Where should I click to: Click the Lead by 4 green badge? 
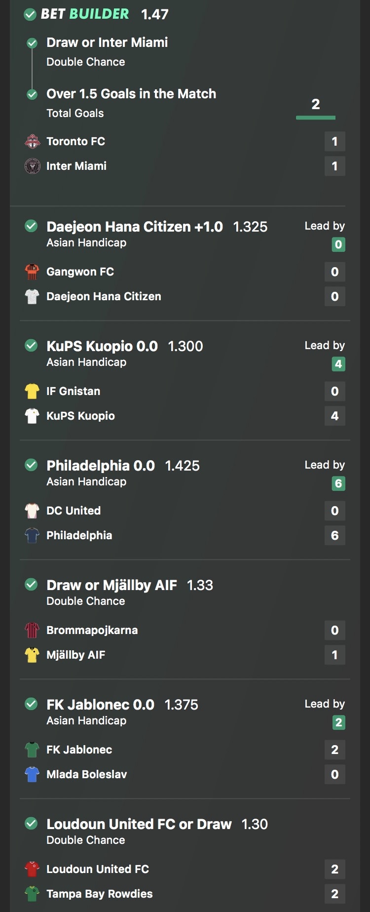click(338, 364)
